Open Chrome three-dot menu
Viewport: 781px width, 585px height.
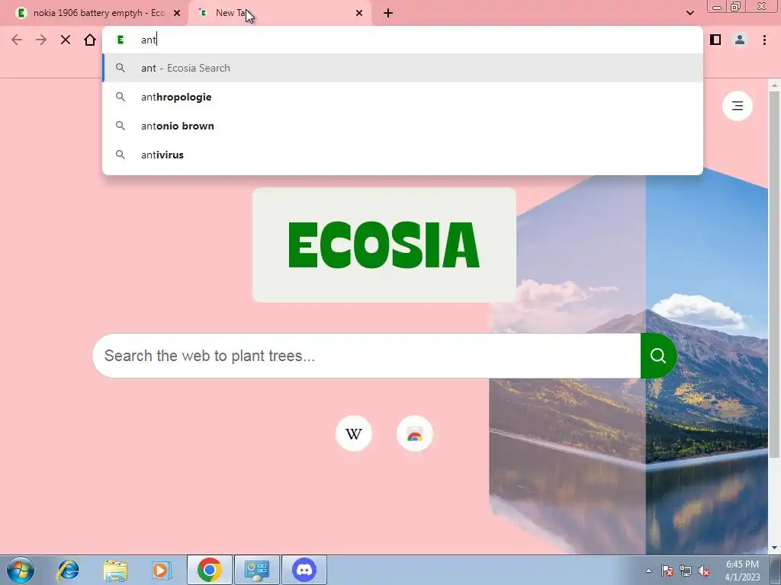pyautogui.click(x=764, y=40)
